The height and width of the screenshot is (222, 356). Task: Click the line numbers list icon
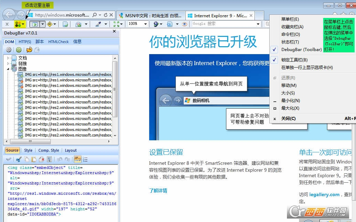[x=85, y=159]
